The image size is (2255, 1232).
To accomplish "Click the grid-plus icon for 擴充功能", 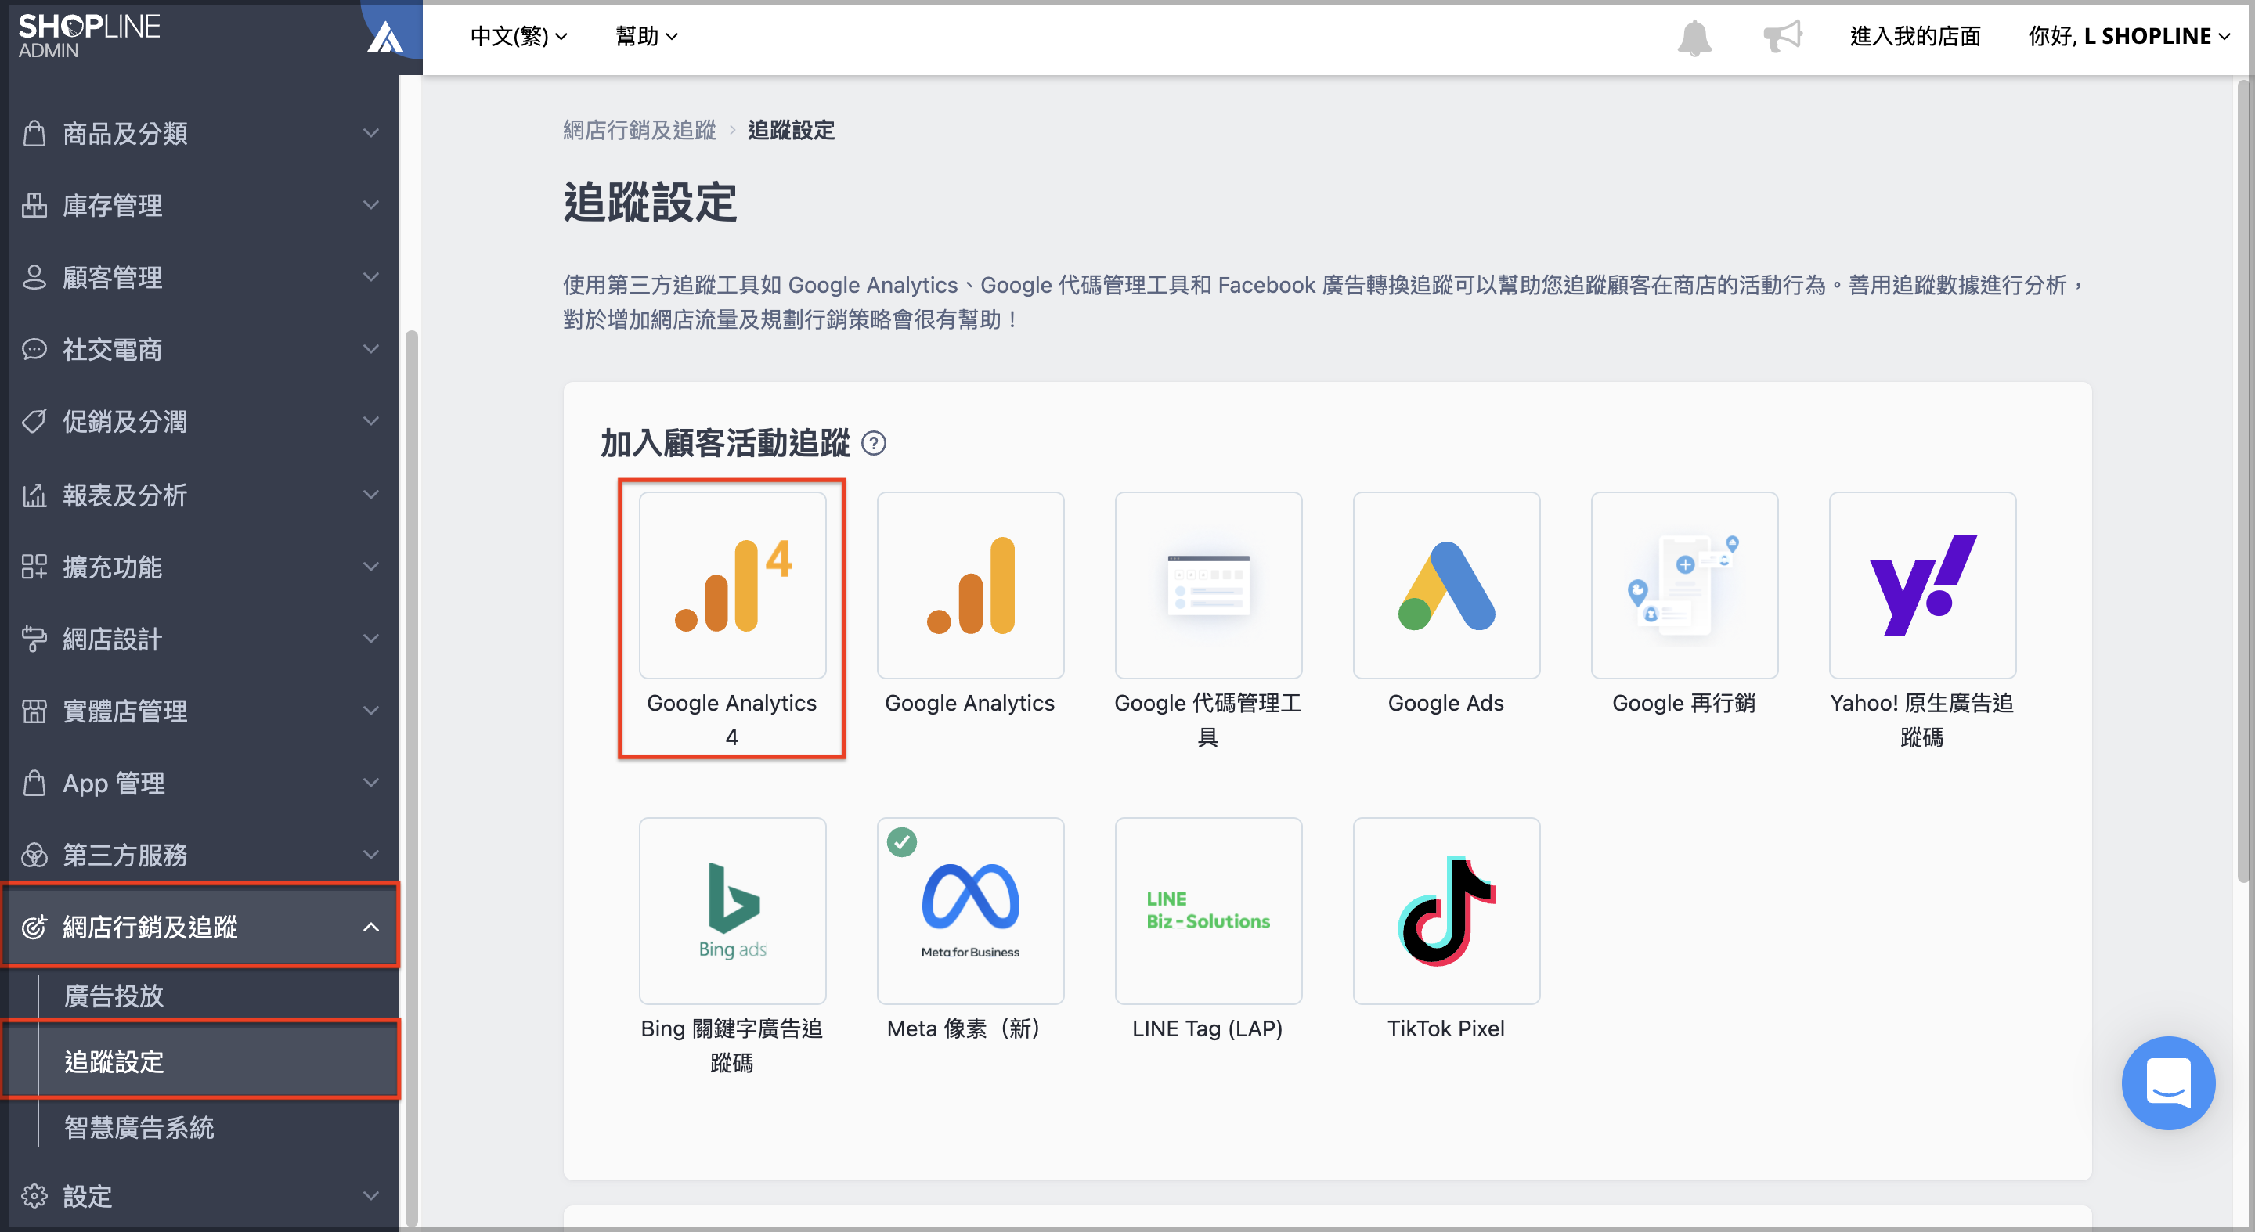I will click(x=34, y=566).
